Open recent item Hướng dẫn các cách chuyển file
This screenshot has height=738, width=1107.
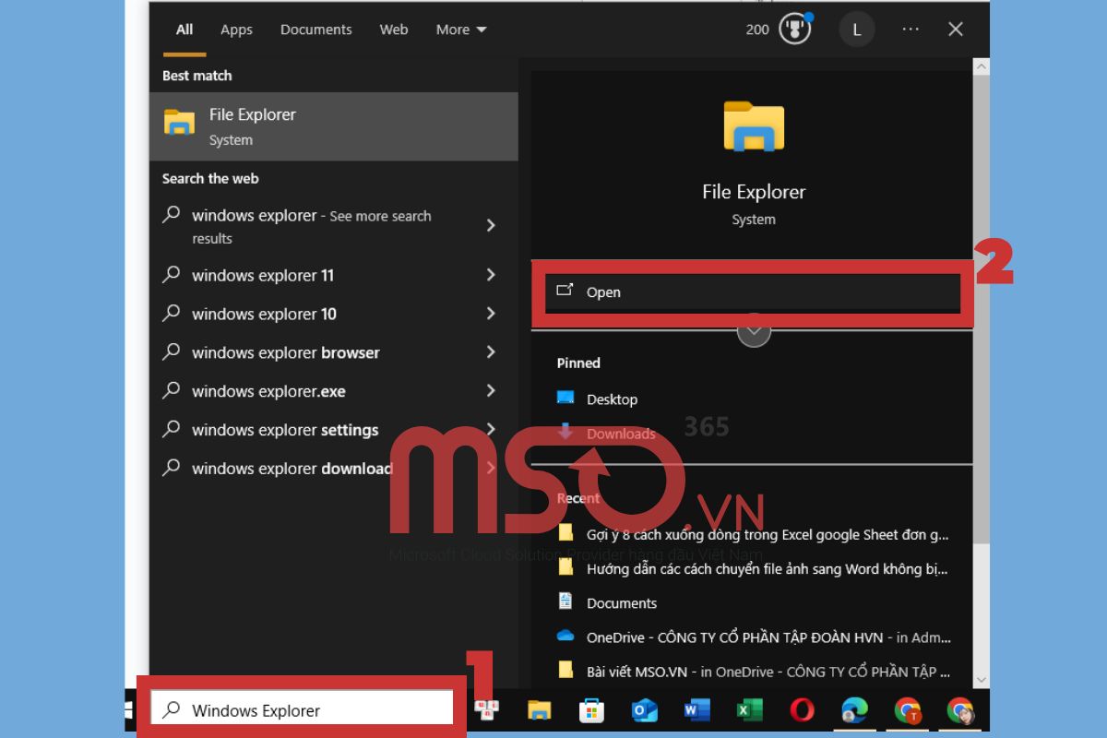pos(767,568)
